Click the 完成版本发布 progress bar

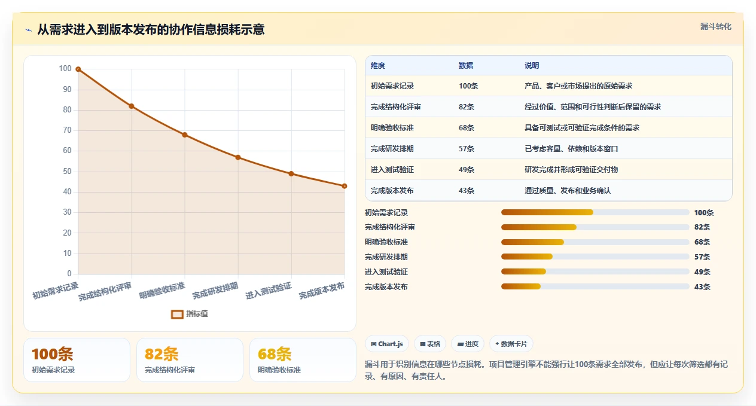click(x=595, y=287)
